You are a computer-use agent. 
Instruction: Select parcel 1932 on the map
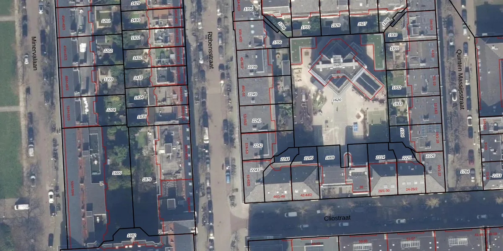[x=397, y=88]
